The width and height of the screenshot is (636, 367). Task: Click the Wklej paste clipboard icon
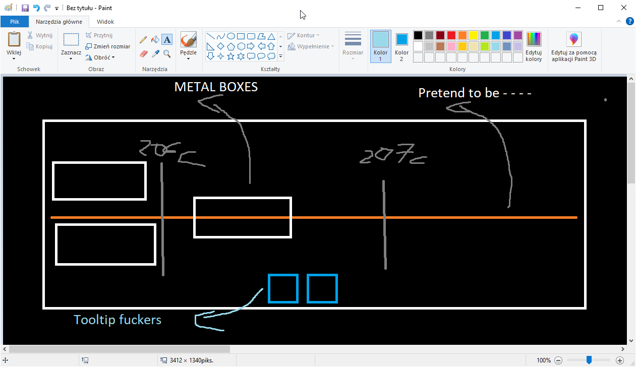pos(14,39)
